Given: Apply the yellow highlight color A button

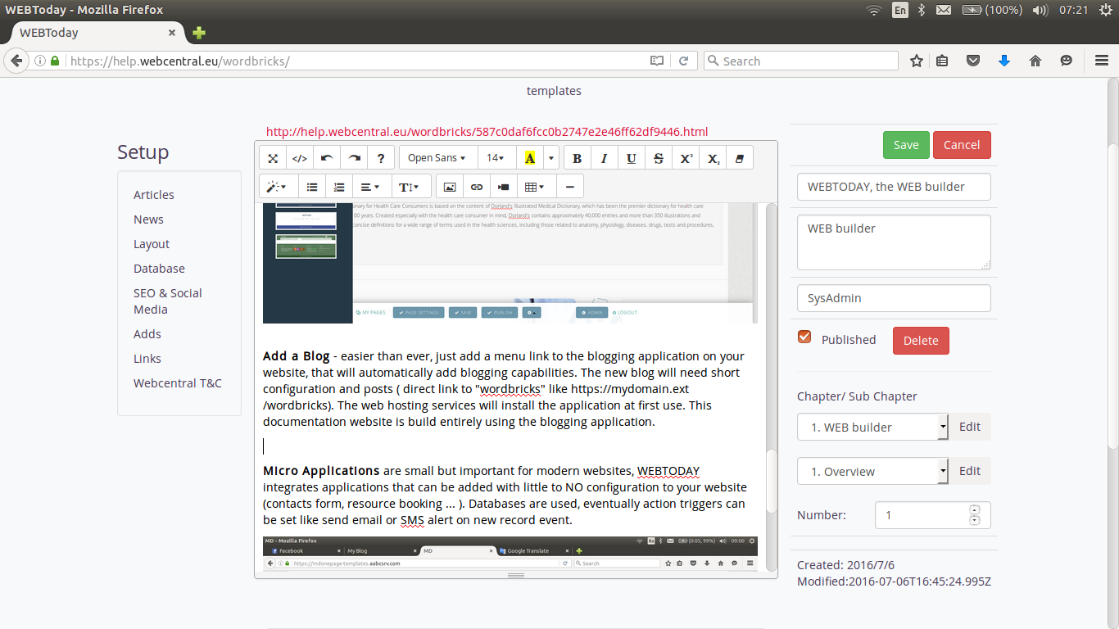Looking at the screenshot, I should tap(530, 158).
